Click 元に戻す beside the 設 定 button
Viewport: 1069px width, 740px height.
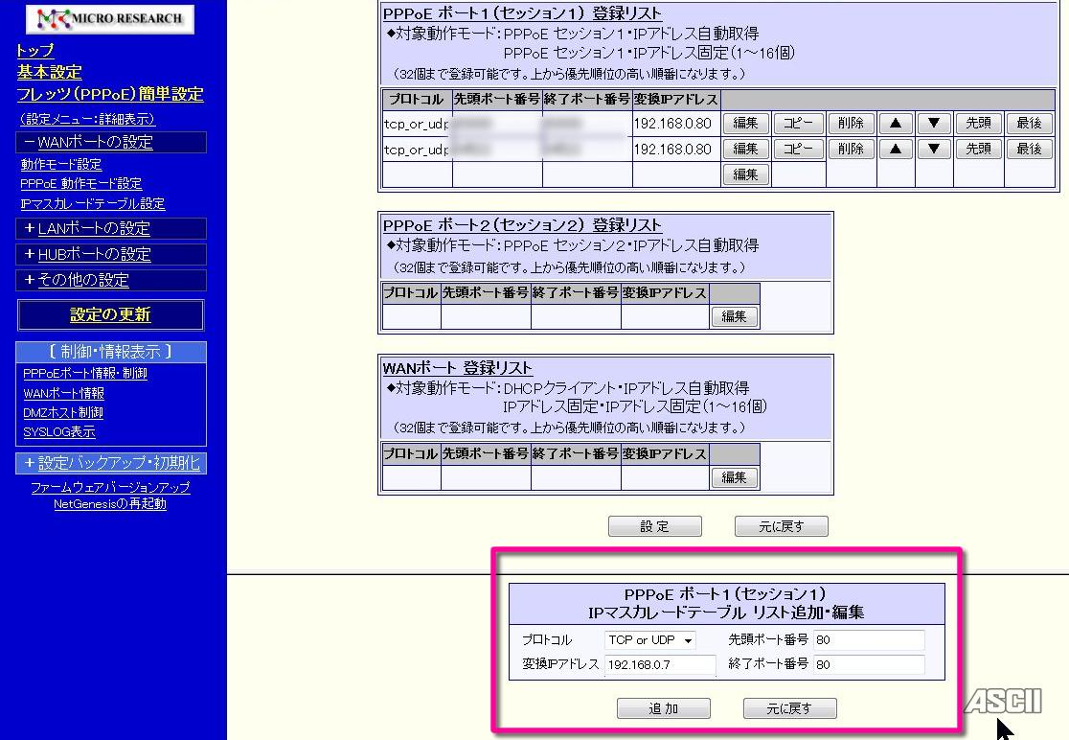click(782, 526)
